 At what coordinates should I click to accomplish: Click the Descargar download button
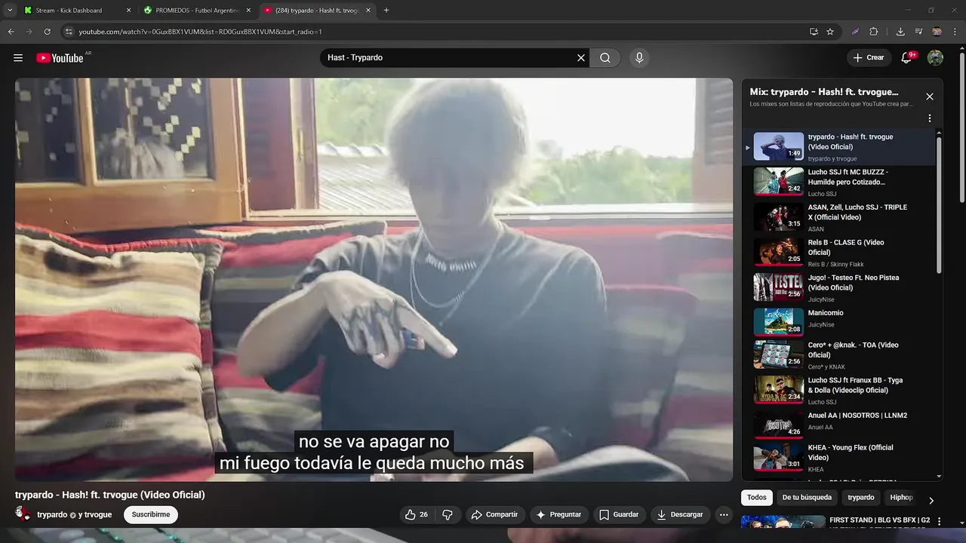tap(680, 515)
